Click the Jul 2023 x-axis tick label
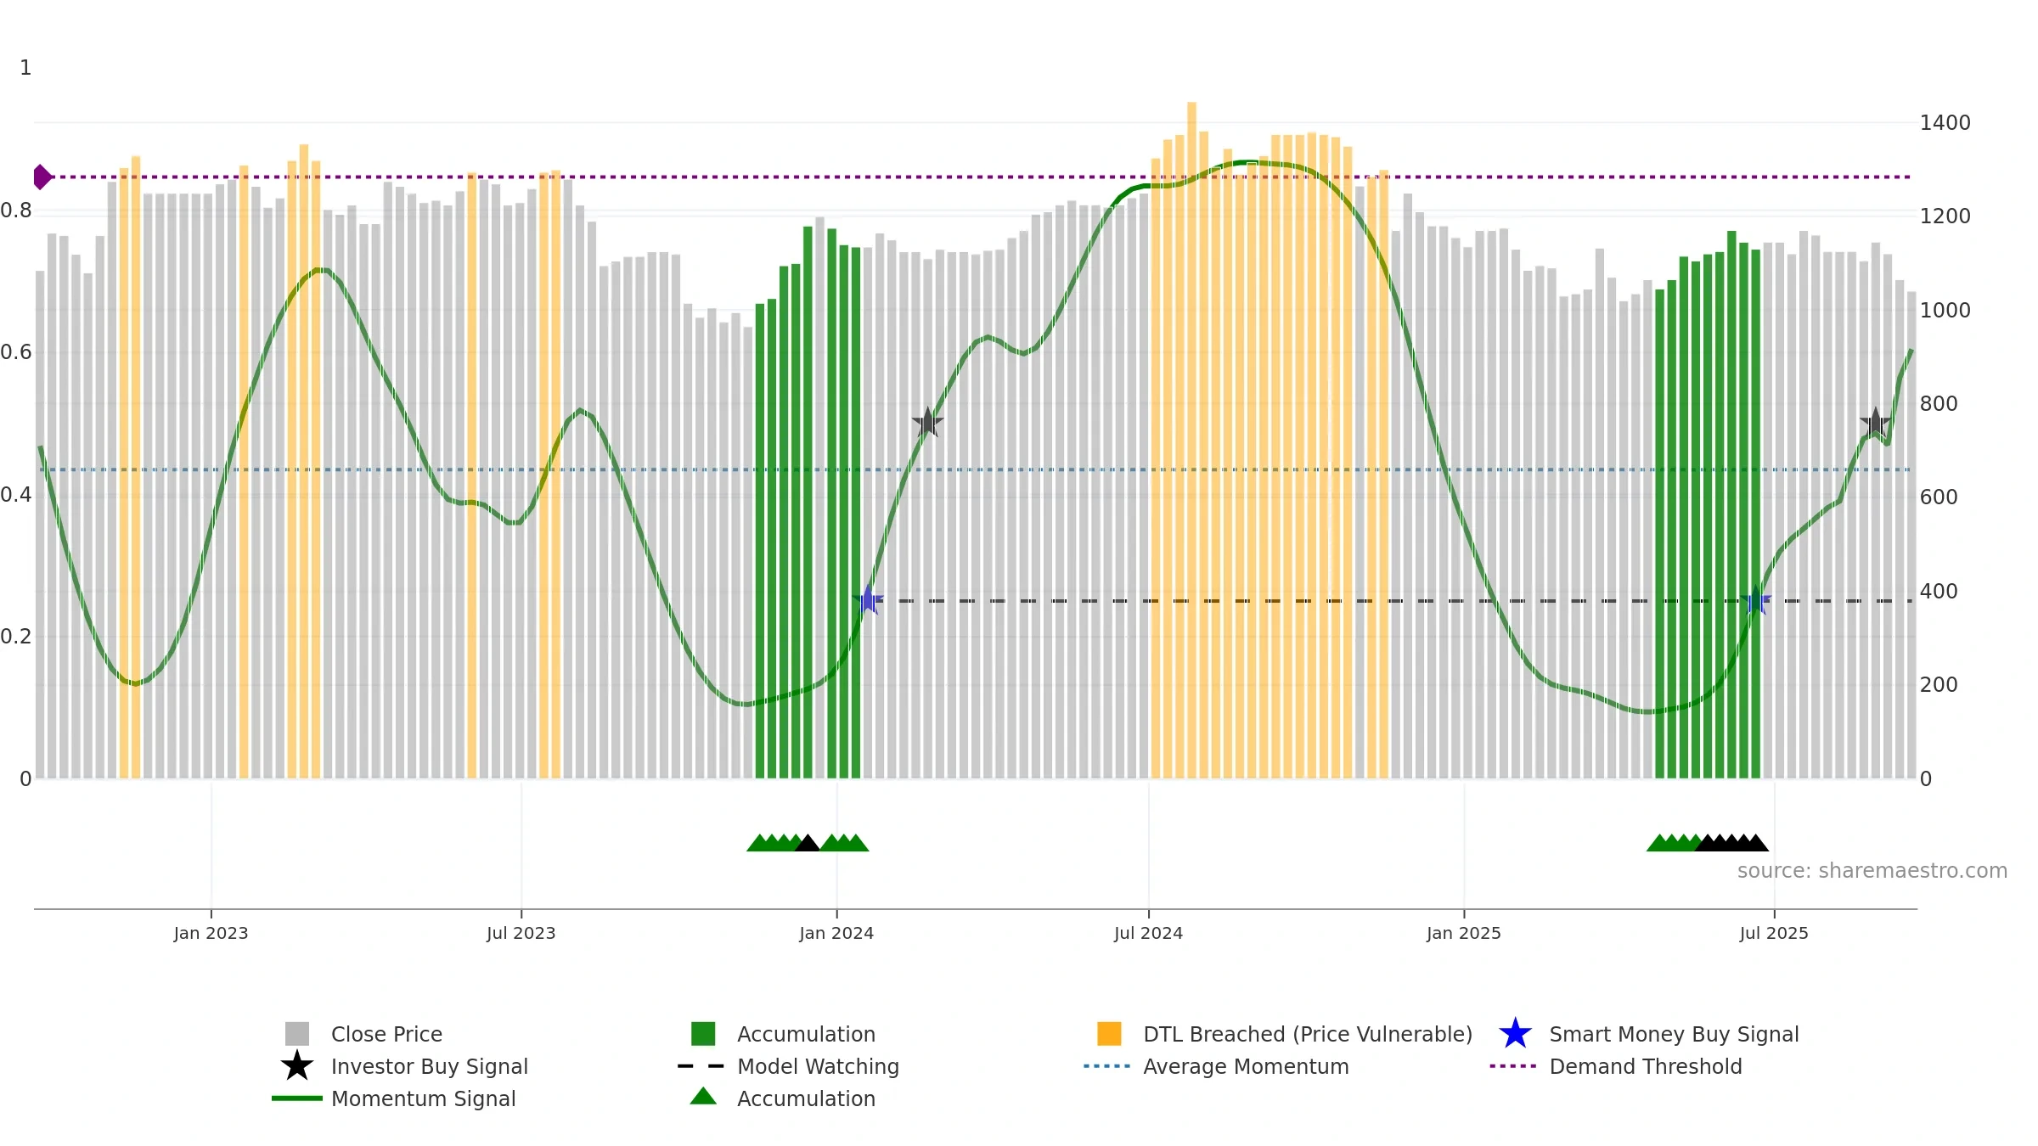 [x=521, y=933]
